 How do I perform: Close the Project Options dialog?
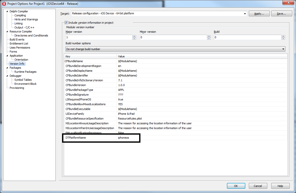pos(287,3)
